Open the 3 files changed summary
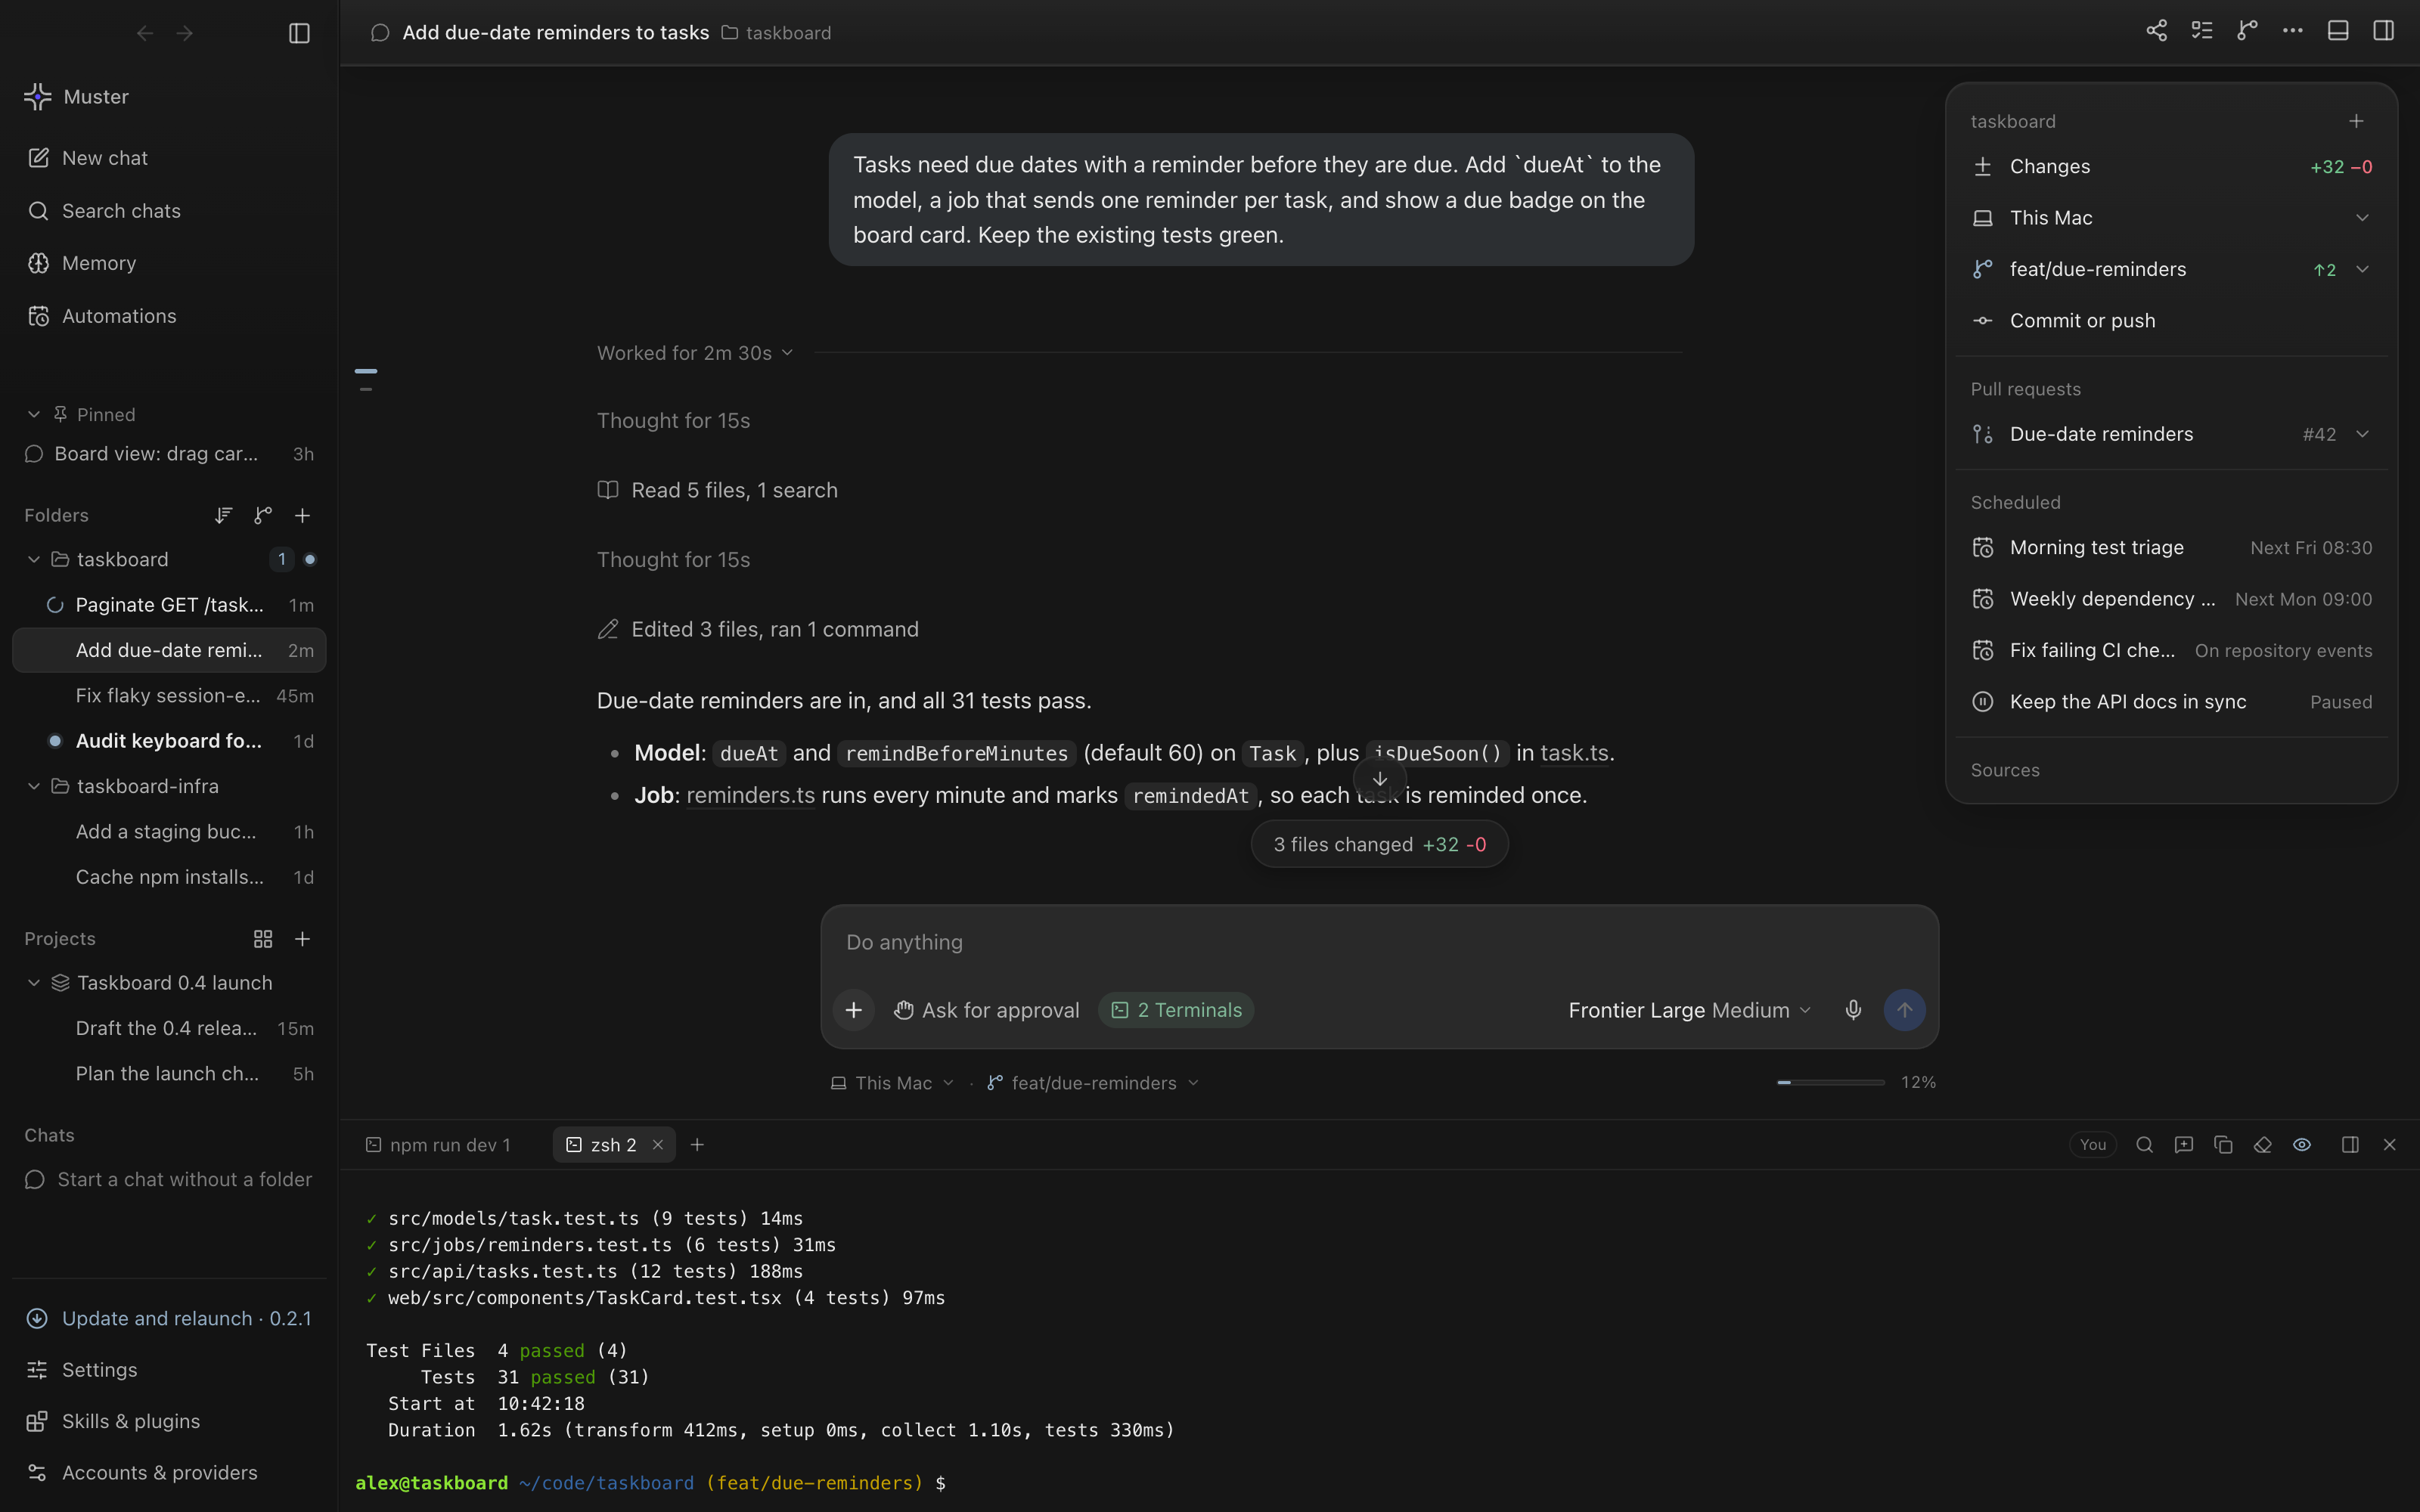 point(1379,844)
